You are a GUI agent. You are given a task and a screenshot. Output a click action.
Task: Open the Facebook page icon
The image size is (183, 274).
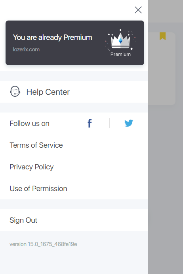coord(90,123)
